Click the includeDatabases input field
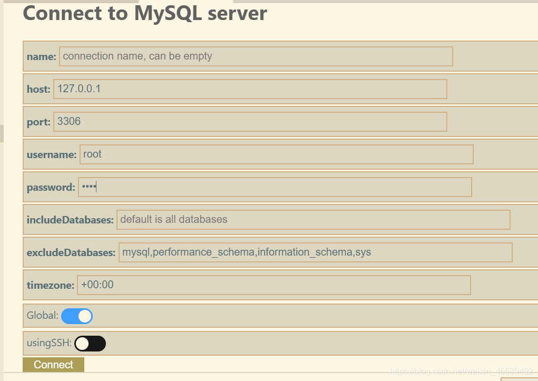 [313, 220]
